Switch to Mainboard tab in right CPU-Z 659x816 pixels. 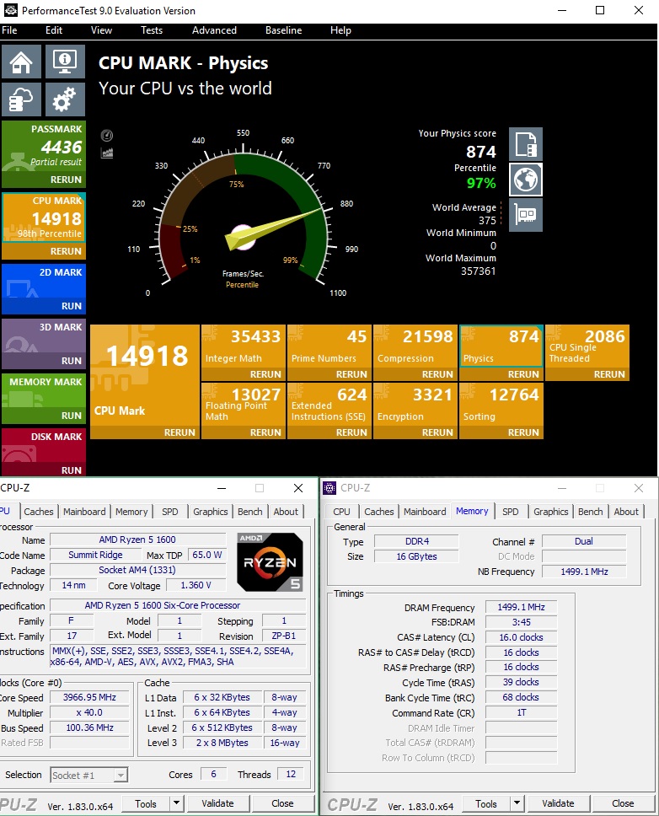[425, 512]
